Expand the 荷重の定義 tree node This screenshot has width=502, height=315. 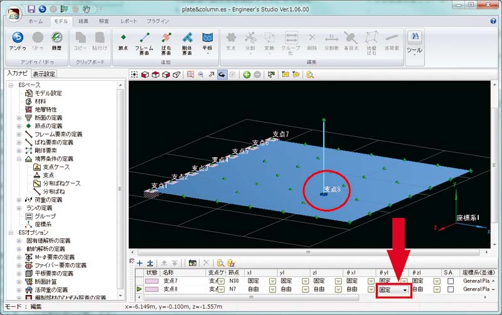[19, 200]
